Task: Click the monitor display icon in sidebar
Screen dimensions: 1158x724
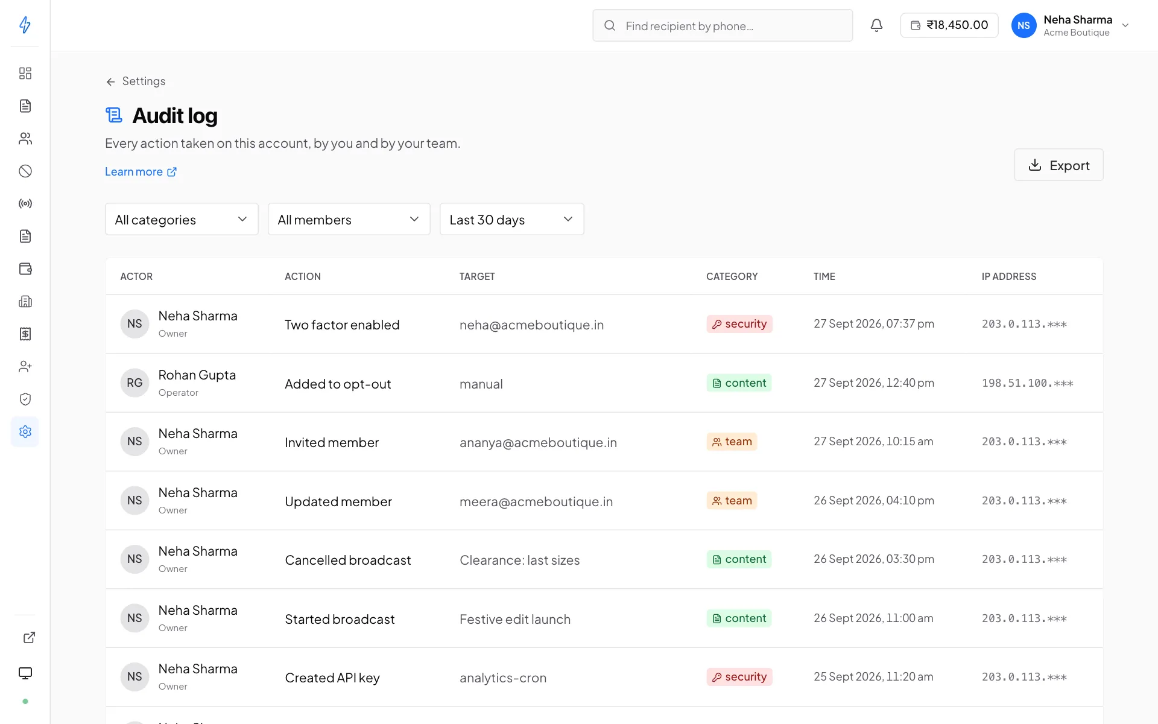Action: click(x=25, y=673)
